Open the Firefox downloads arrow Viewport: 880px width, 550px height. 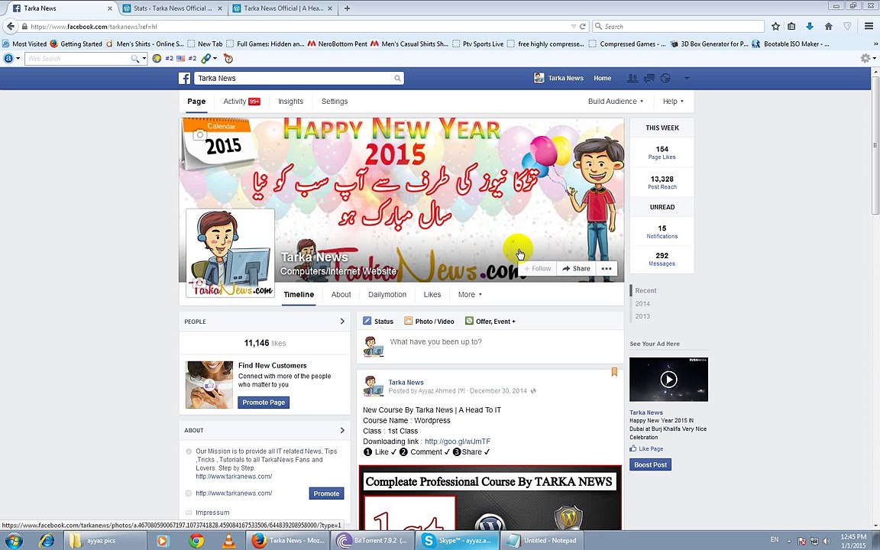[809, 27]
